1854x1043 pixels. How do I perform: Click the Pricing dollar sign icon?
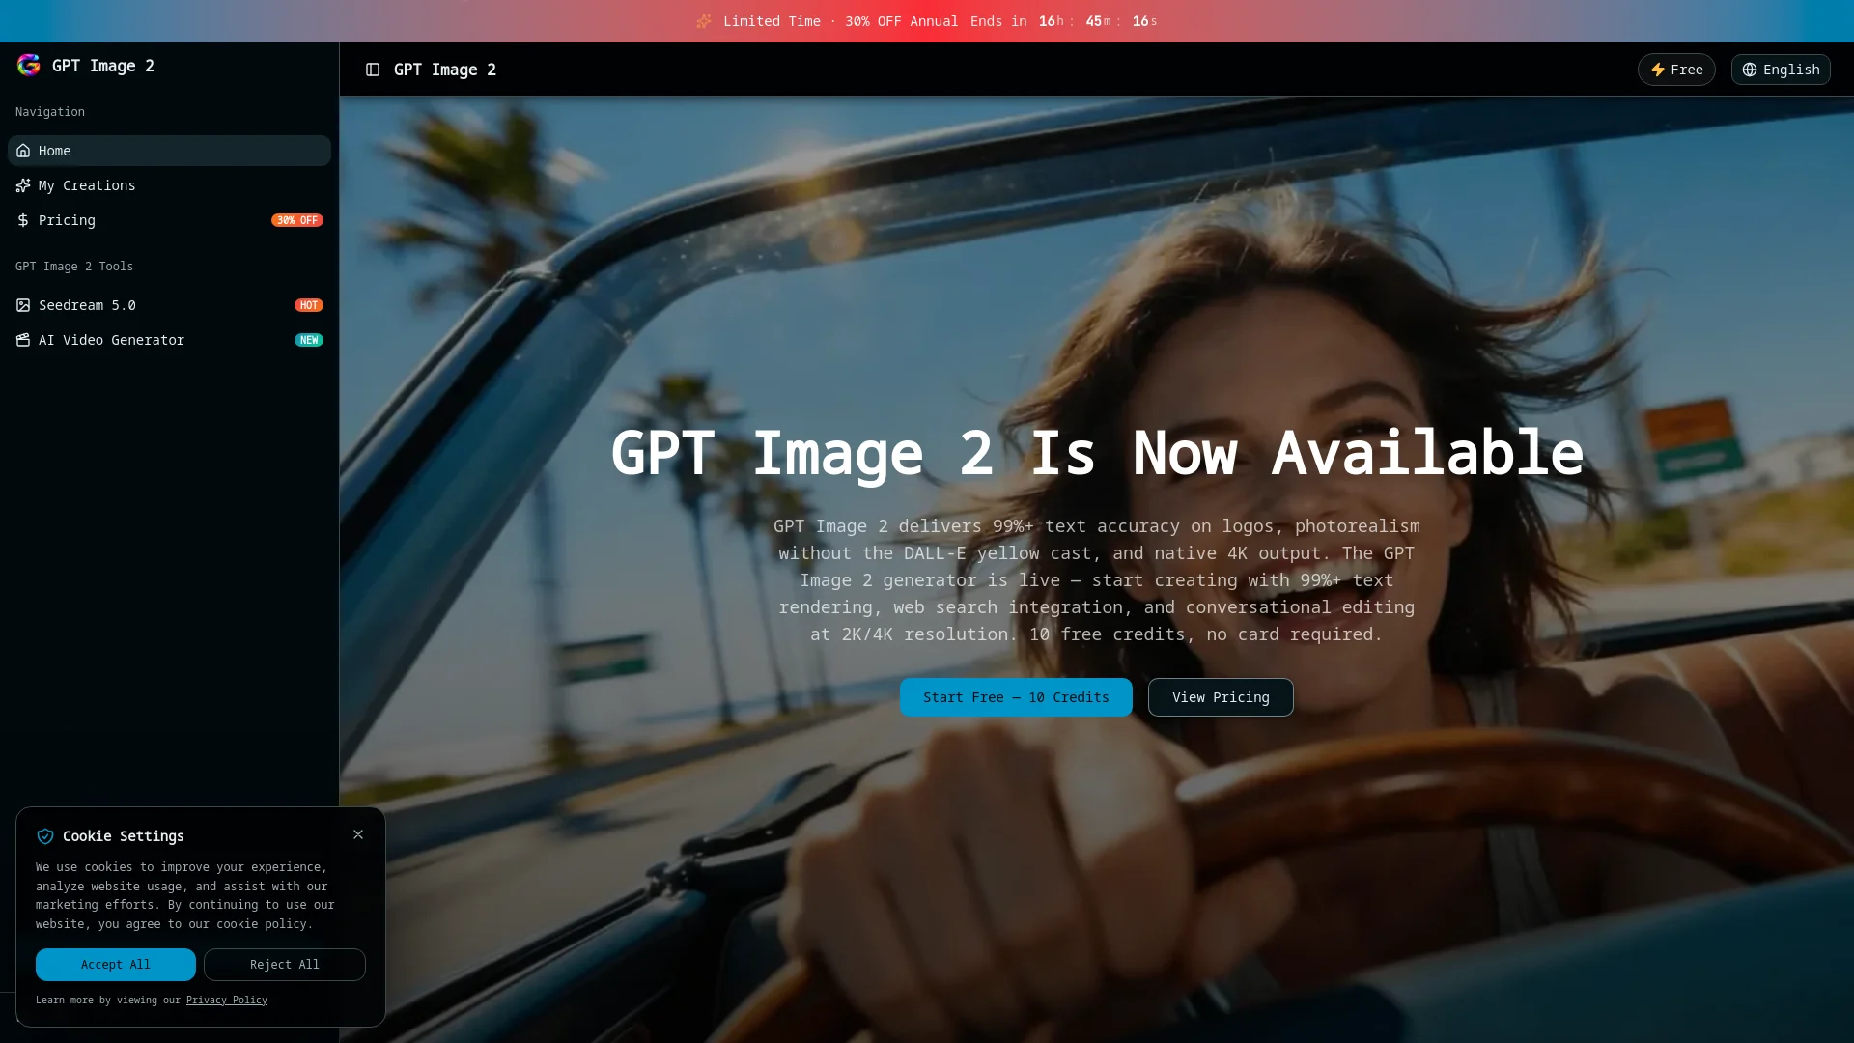(23, 220)
